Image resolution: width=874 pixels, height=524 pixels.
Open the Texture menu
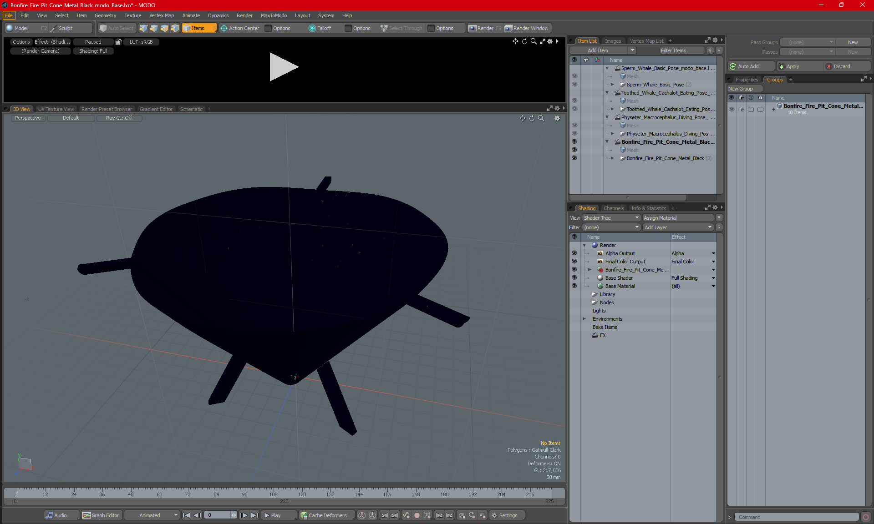pos(132,15)
